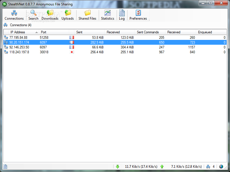Open the Log page
The height and width of the screenshot is (172, 230).
(x=122, y=15)
